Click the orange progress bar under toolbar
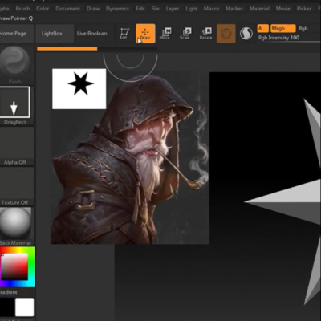321x321 pixels. [x=67, y=49]
